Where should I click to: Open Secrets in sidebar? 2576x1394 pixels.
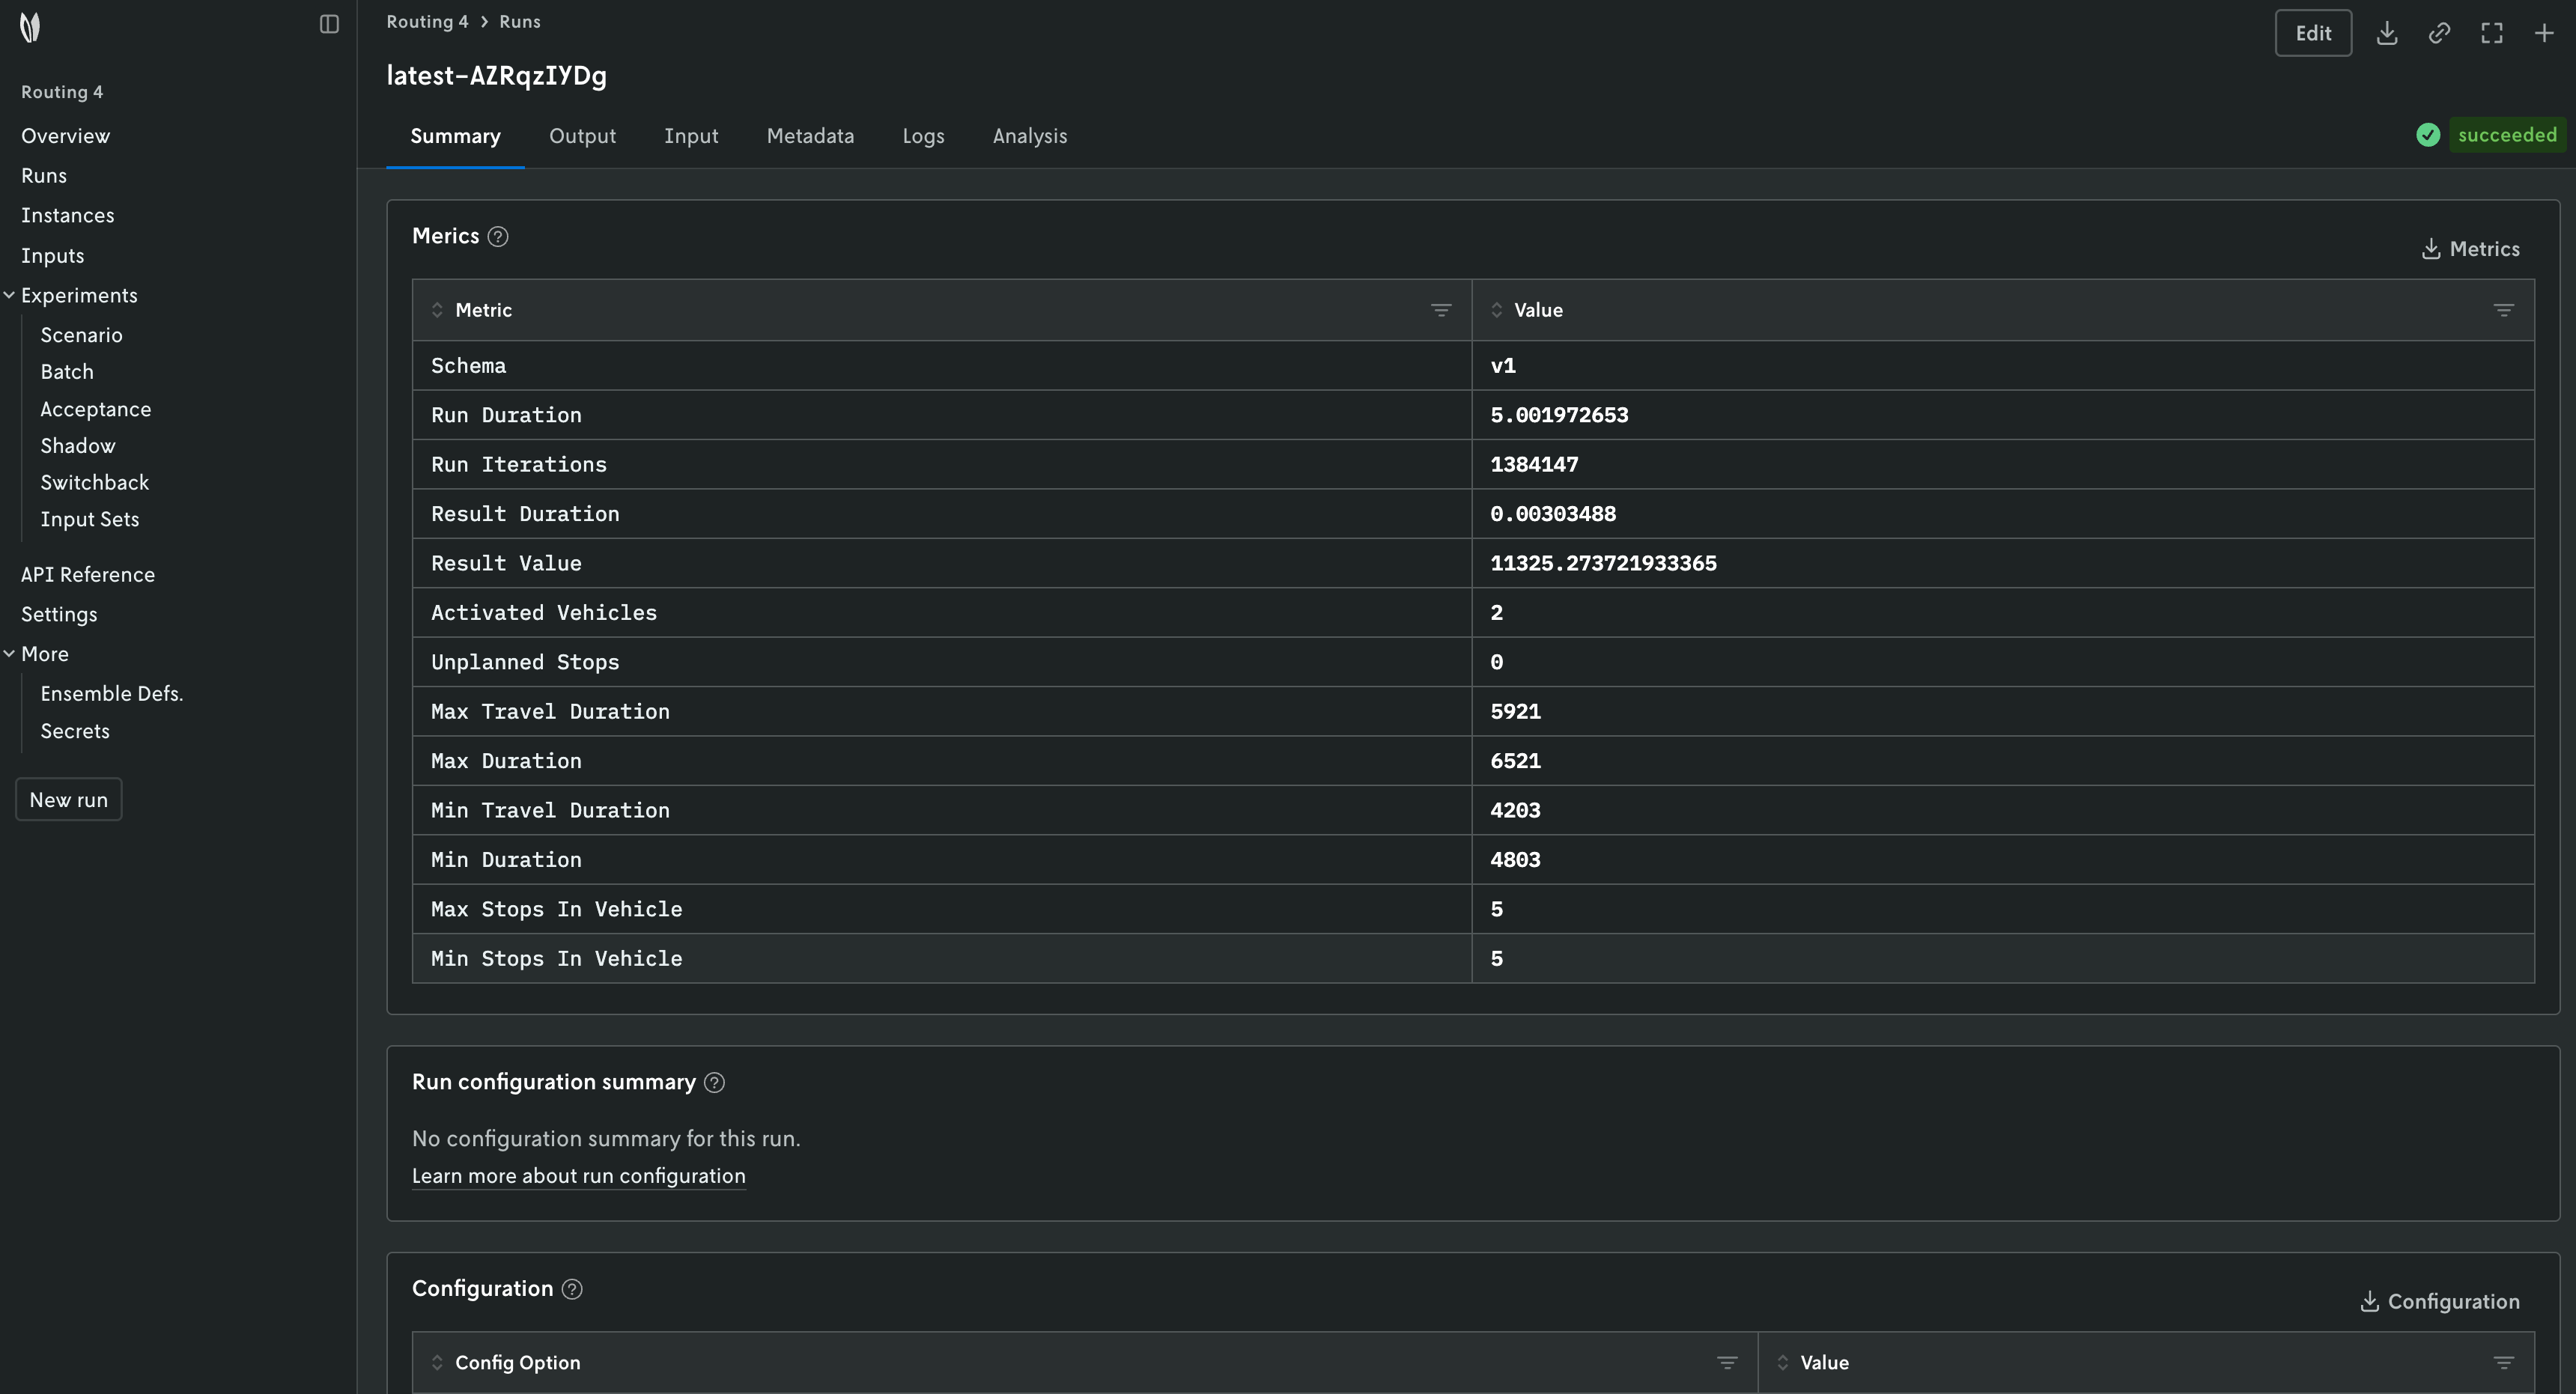[75, 731]
